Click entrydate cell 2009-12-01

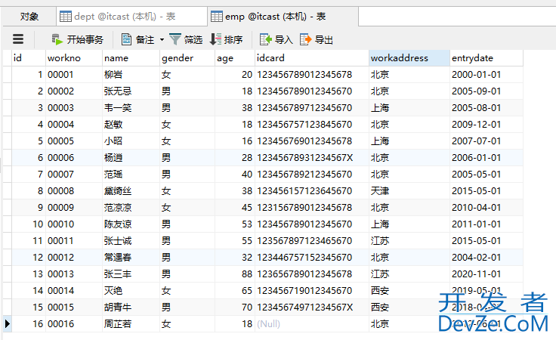[486, 125]
